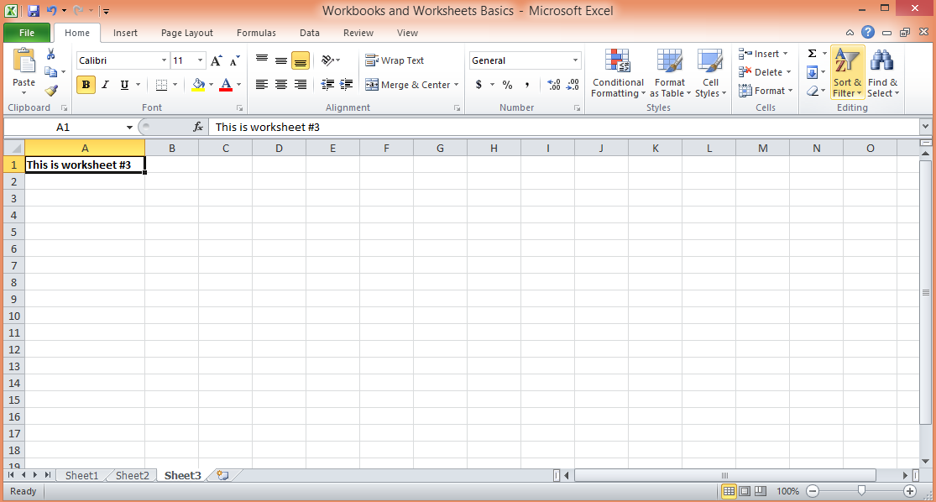
Task: Toggle Align Text Right
Action: (x=301, y=85)
